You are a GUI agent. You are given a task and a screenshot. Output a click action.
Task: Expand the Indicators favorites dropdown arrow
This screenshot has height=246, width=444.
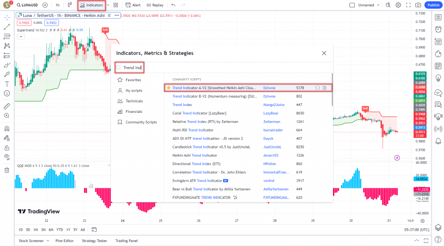click(x=108, y=5)
